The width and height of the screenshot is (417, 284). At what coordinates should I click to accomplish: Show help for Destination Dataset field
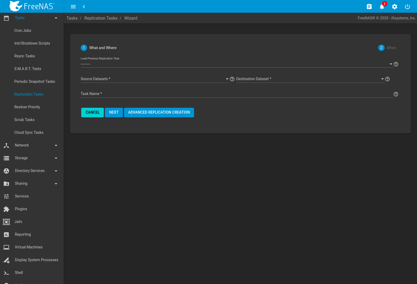(x=387, y=79)
